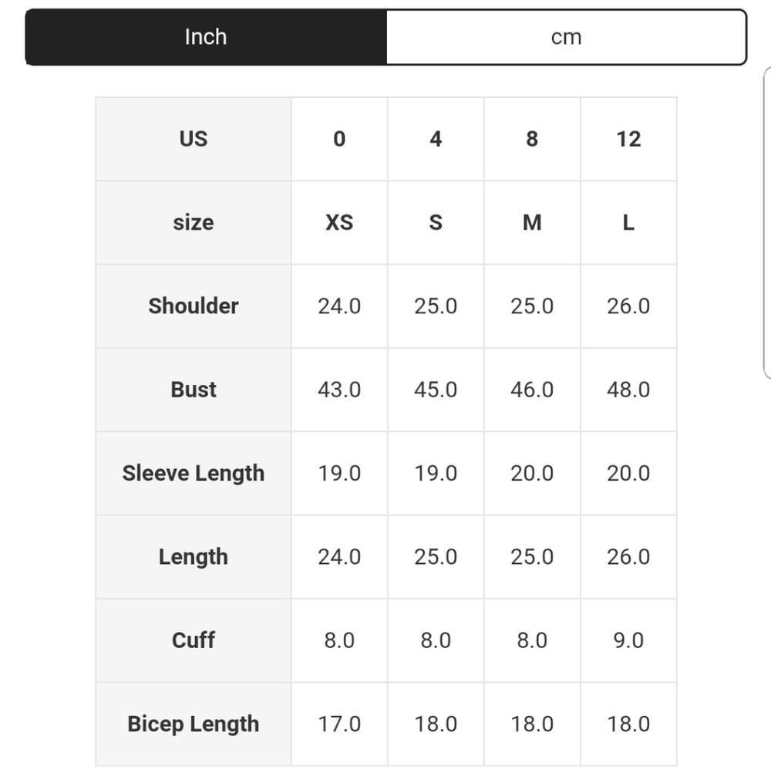Click the scrollbar at right edge

767,222
